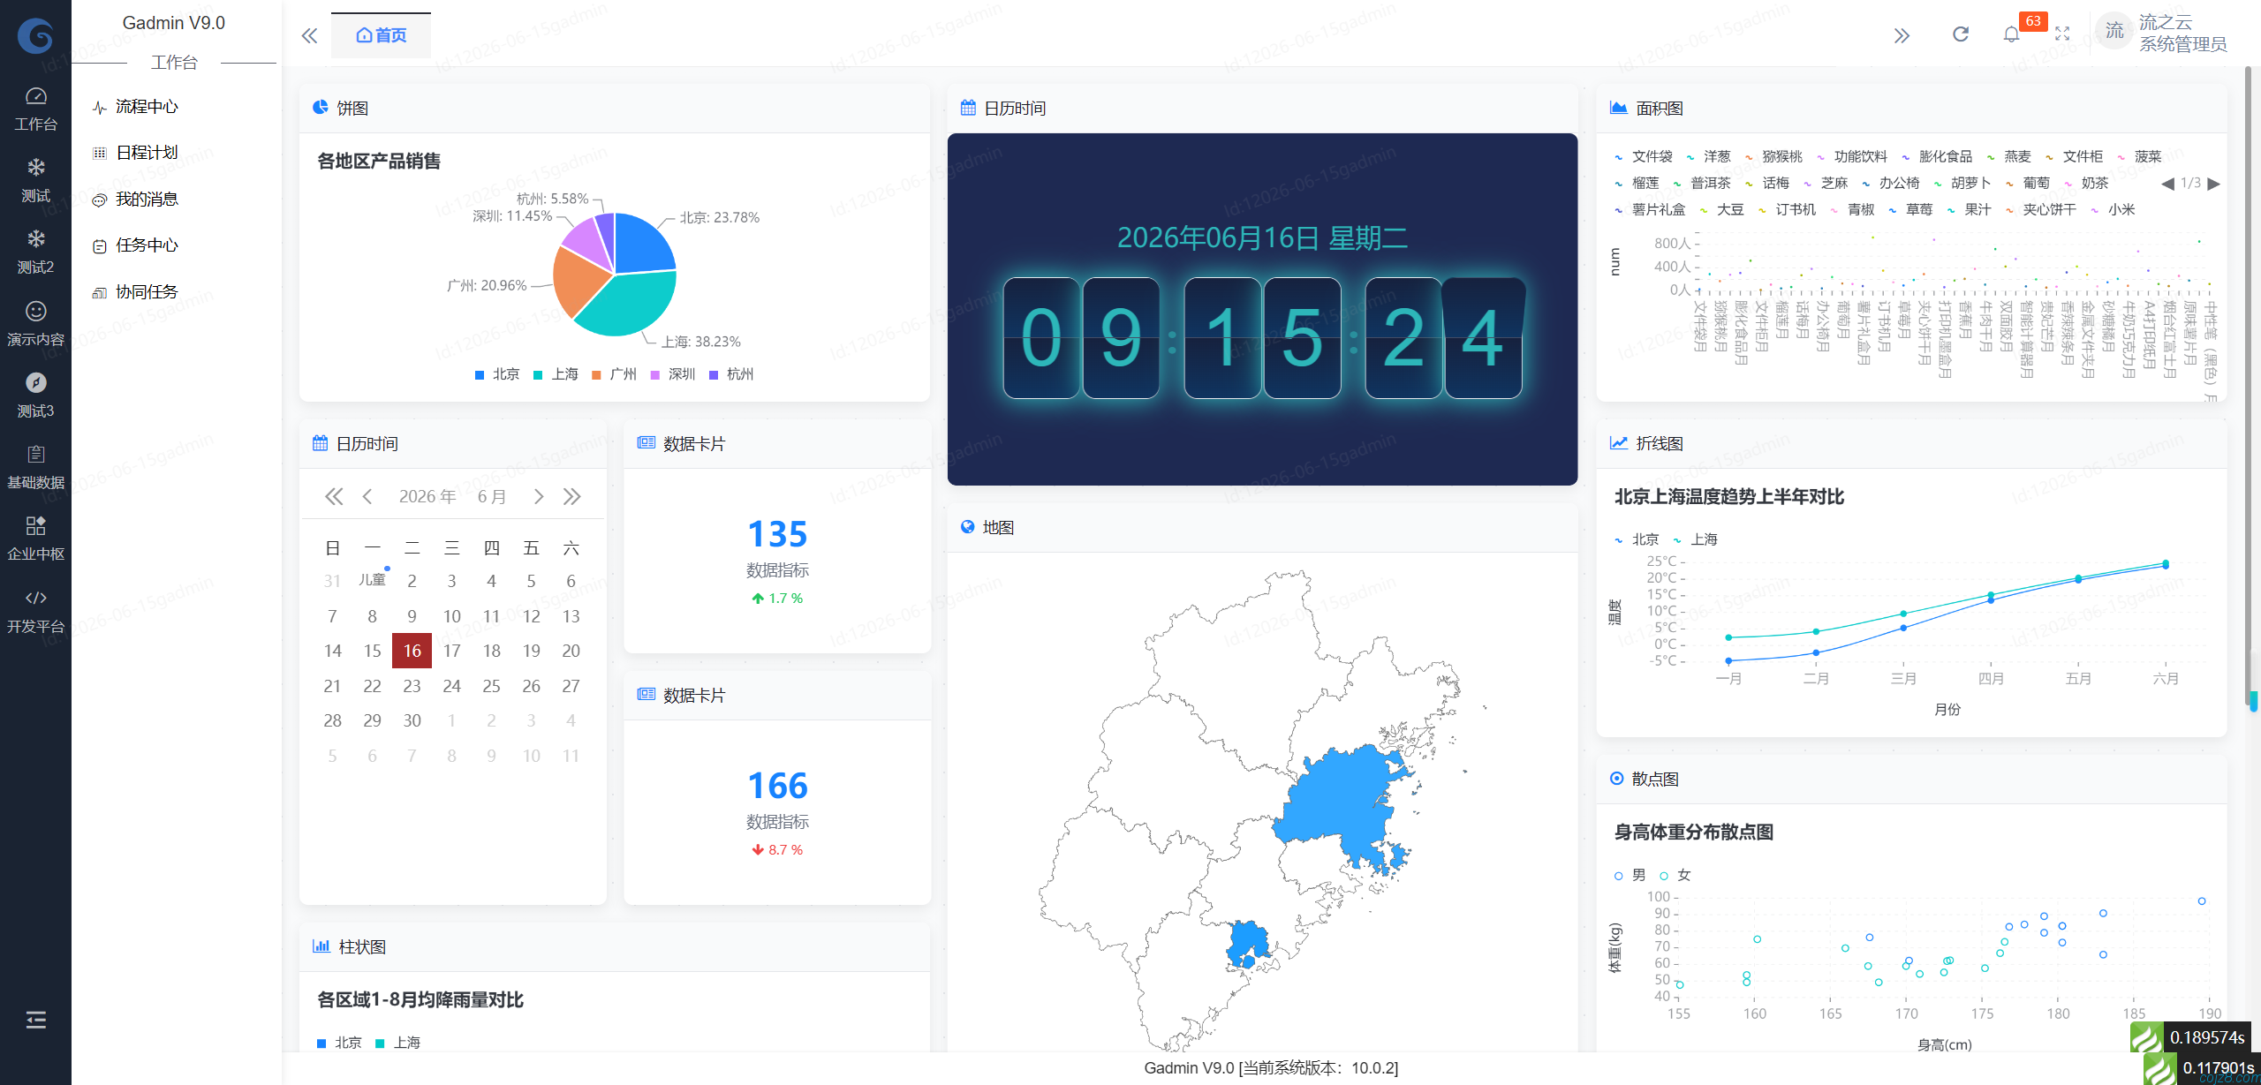This screenshot has height=1085, width=2261.
Task: Click the 地图 globe header icon
Action: click(x=967, y=527)
